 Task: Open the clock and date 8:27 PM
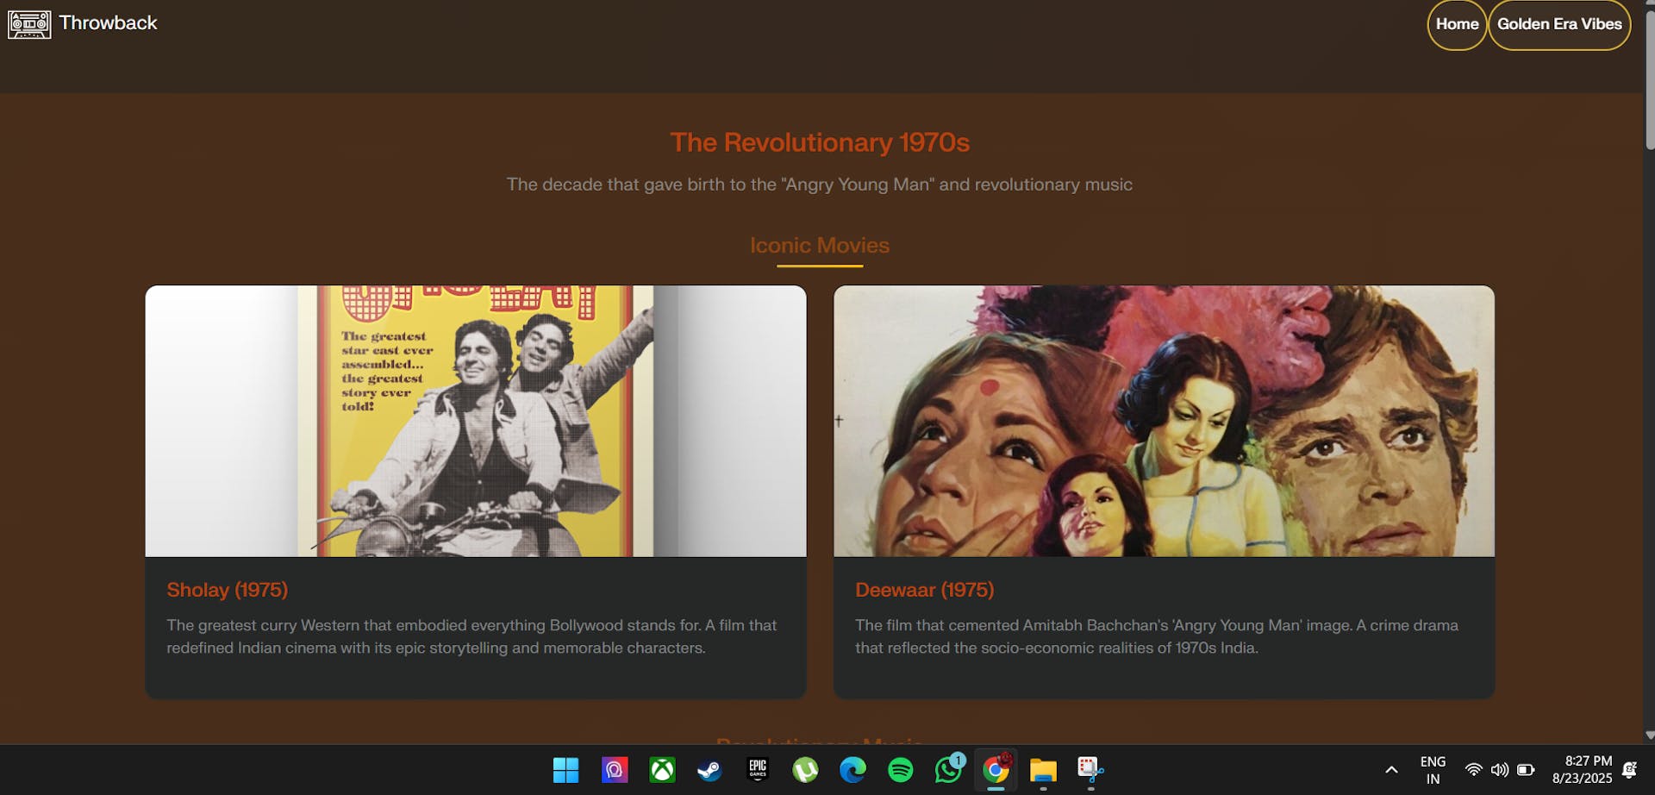coord(1583,770)
